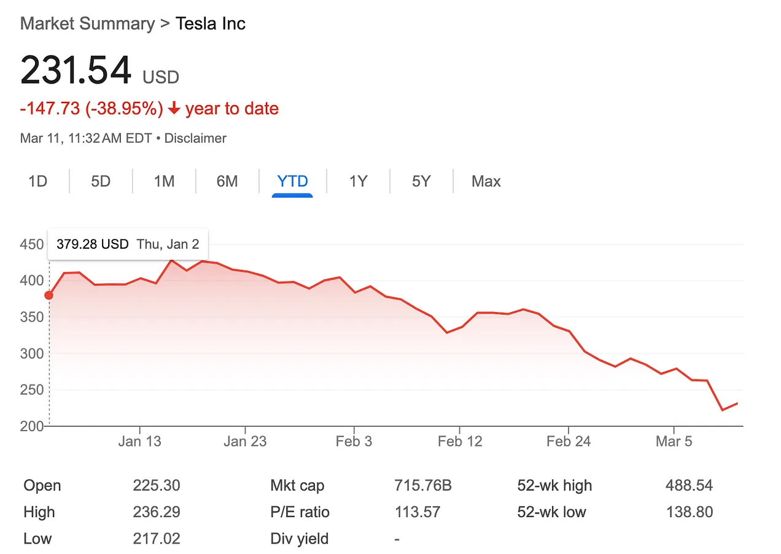Click the 379.28 USD tooltip
This screenshot has height=554, width=781.
pos(127,244)
